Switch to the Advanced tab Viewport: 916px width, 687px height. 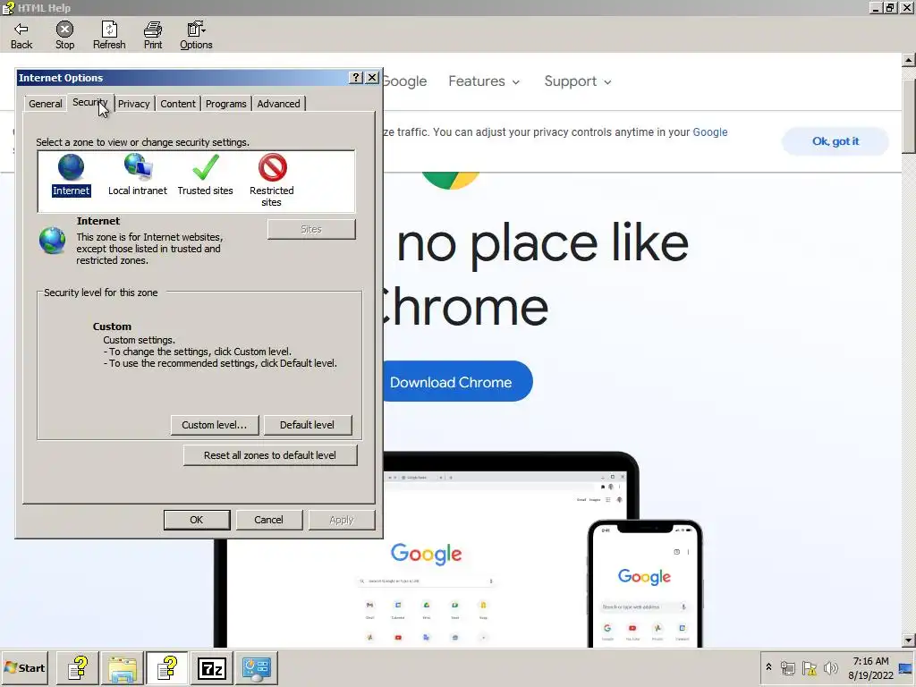click(279, 104)
